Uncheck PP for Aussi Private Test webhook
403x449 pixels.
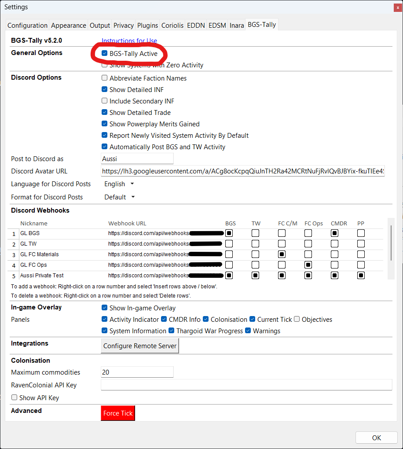point(361,276)
